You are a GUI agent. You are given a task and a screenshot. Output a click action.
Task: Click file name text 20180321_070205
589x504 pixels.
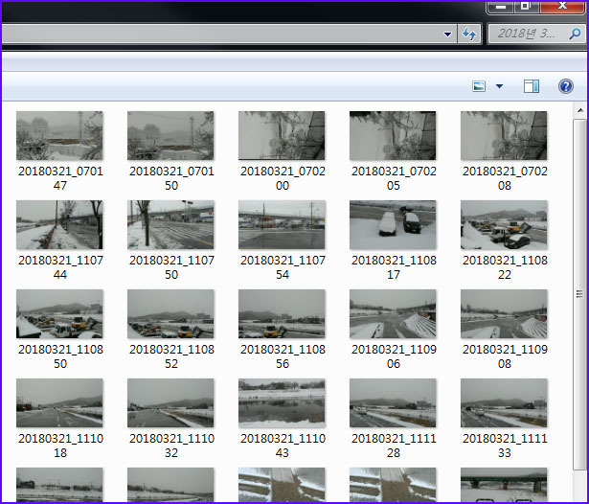point(394,178)
